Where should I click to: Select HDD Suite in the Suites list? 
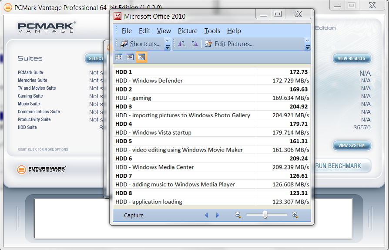tap(27, 127)
